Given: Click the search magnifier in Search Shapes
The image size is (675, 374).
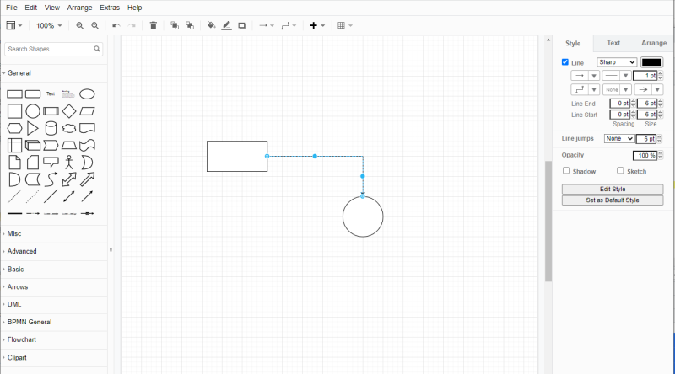Looking at the screenshot, I should pyautogui.click(x=97, y=49).
